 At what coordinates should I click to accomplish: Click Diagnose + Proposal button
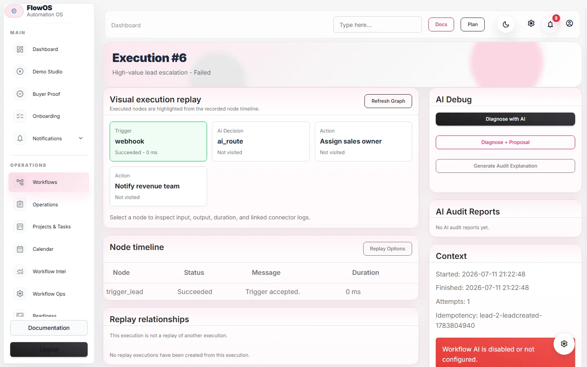[x=505, y=142]
